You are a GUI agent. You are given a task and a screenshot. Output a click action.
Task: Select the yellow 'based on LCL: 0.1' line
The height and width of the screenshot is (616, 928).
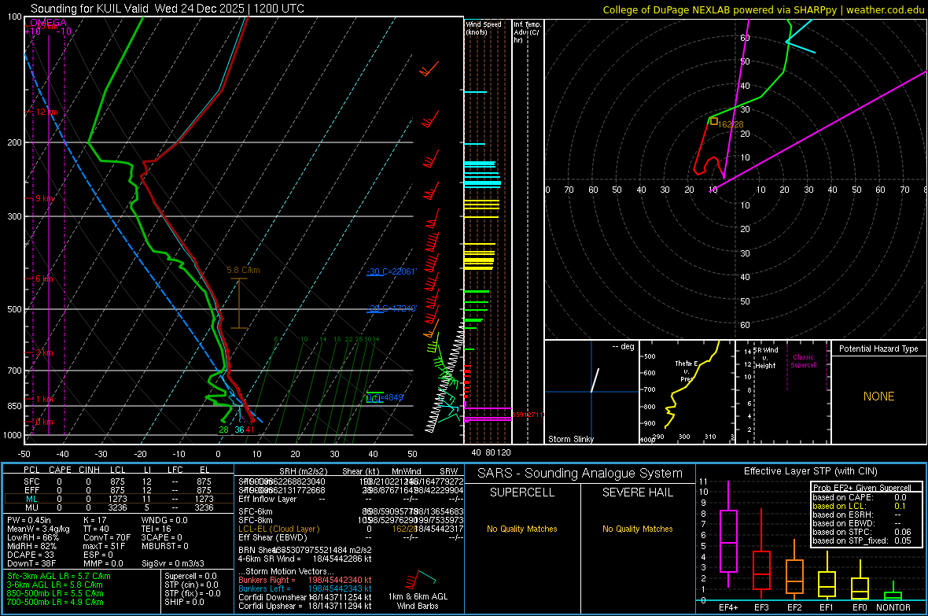[x=860, y=506]
